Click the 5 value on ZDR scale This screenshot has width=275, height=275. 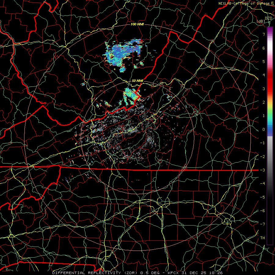tap(264, 61)
